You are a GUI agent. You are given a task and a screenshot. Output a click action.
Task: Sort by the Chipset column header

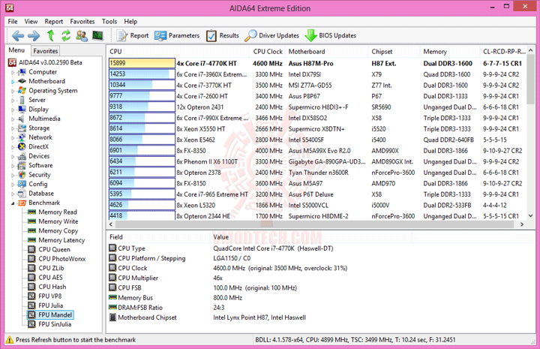pos(394,51)
